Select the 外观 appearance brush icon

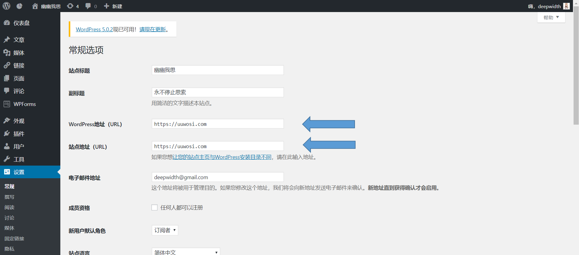(7, 121)
